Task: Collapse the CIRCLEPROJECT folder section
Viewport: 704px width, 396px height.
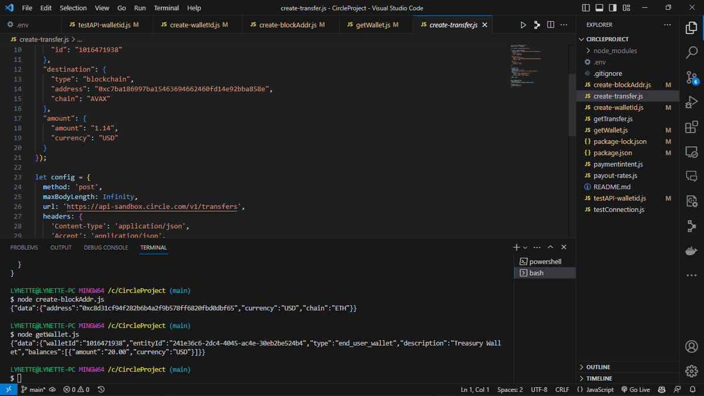Action: tap(628, 39)
